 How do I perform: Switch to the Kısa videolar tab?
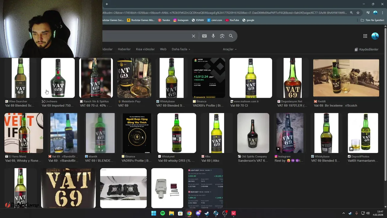pos(145,49)
